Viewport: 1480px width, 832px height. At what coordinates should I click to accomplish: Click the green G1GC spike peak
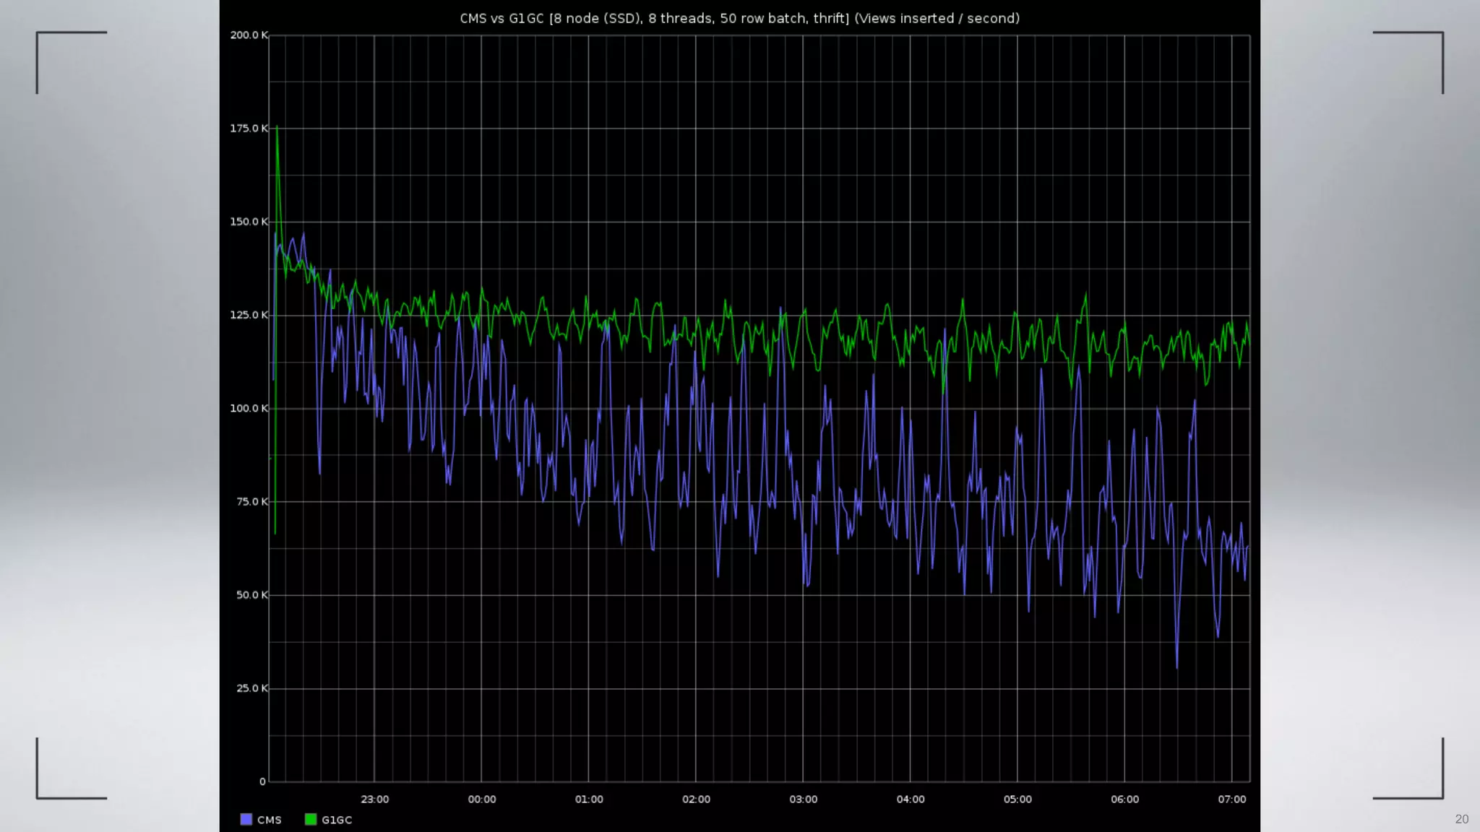(277, 129)
